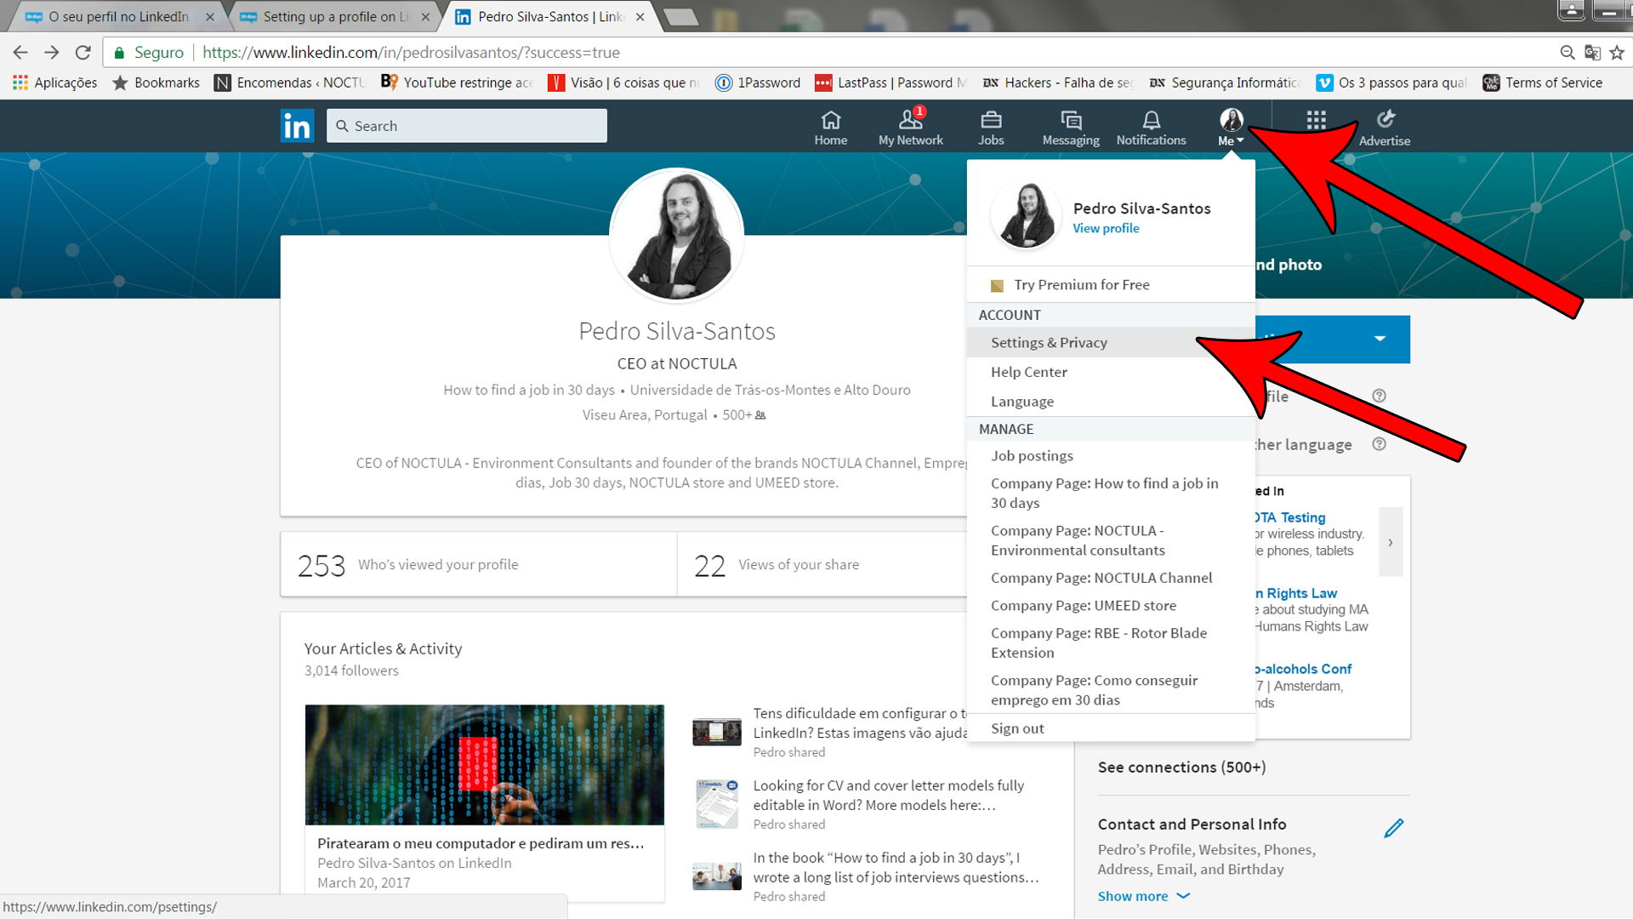Screen dimensions: 1633x919
Task: Select Help Center menu item
Action: (1111, 372)
